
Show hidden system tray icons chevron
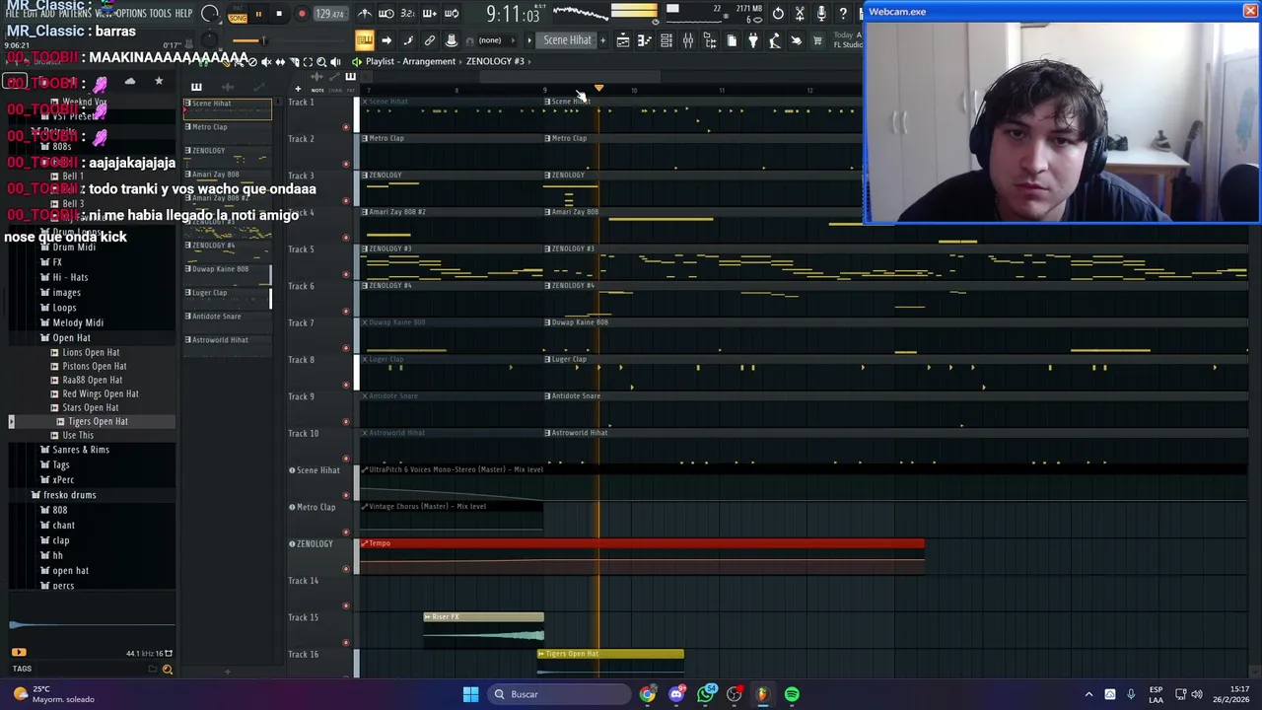tap(1088, 694)
